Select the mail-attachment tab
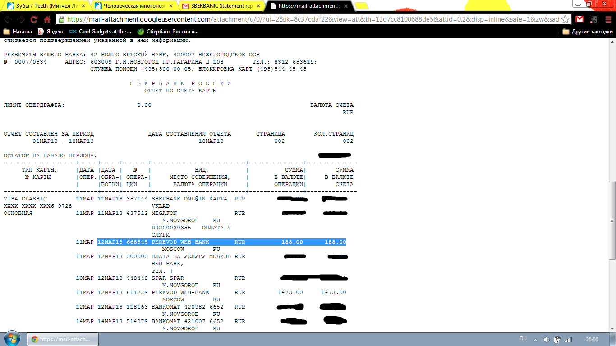 309,6
